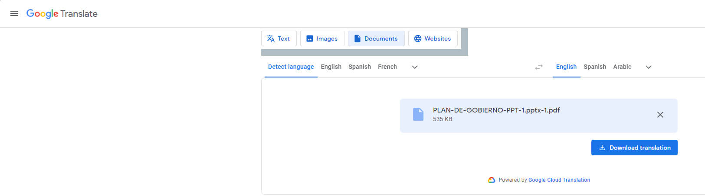Image resolution: width=705 pixels, height=196 pixels.
Task: Set target language to Spanish
Action: [595, 67]
